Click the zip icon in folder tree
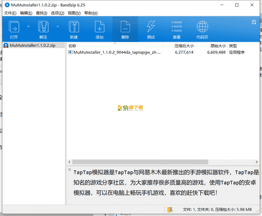 click(x=6, y=45)
